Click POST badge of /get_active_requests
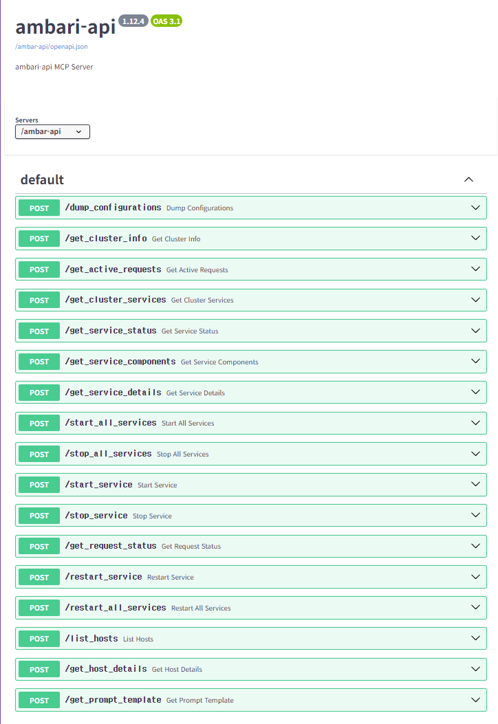 click(x=39, y=270)
